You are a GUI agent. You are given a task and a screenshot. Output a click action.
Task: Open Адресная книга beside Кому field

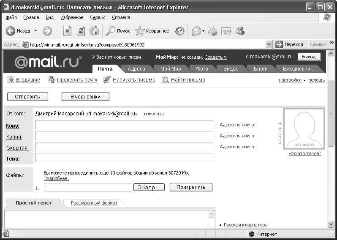tap(237, 125)
